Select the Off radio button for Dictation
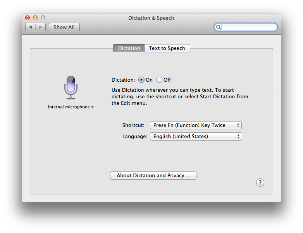 pyautogui.click(x=159, y=80)
